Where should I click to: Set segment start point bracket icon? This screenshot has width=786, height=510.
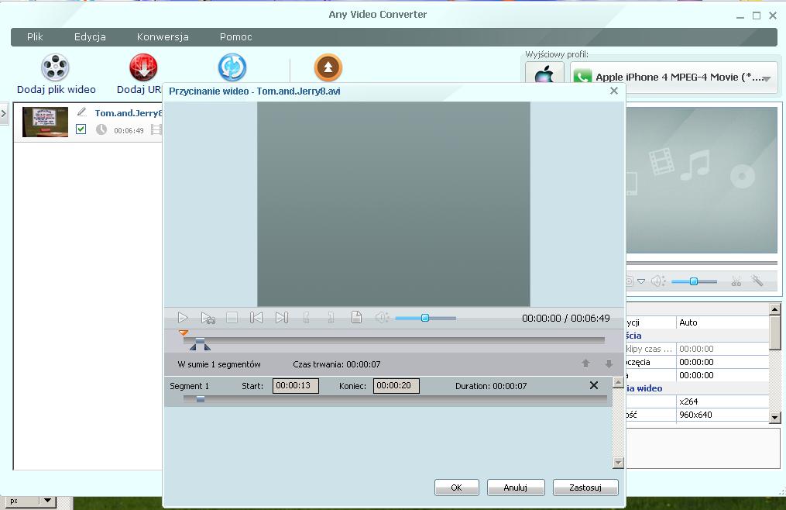307,318
